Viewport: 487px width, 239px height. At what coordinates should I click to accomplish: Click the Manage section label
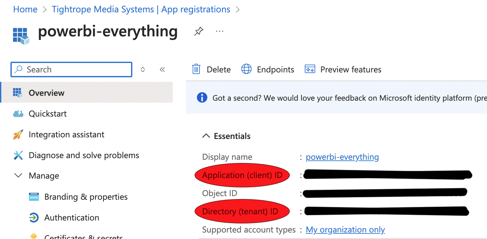[x=44, y=176]
